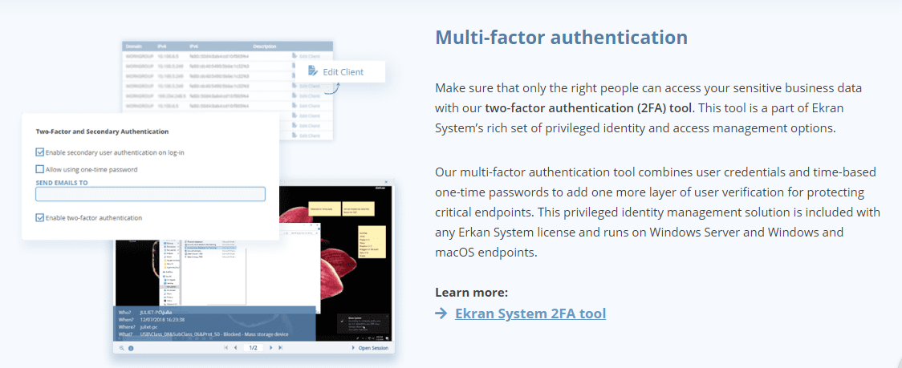Toggle Enable two-factor authentication checkbox

pyautogui.click(x=39, y=217)
